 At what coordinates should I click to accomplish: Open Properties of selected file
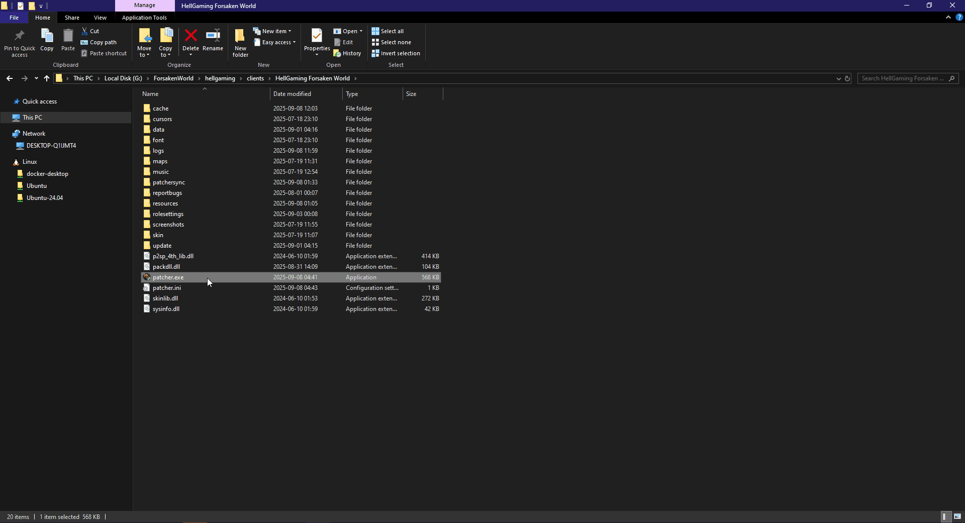(317, 37)
